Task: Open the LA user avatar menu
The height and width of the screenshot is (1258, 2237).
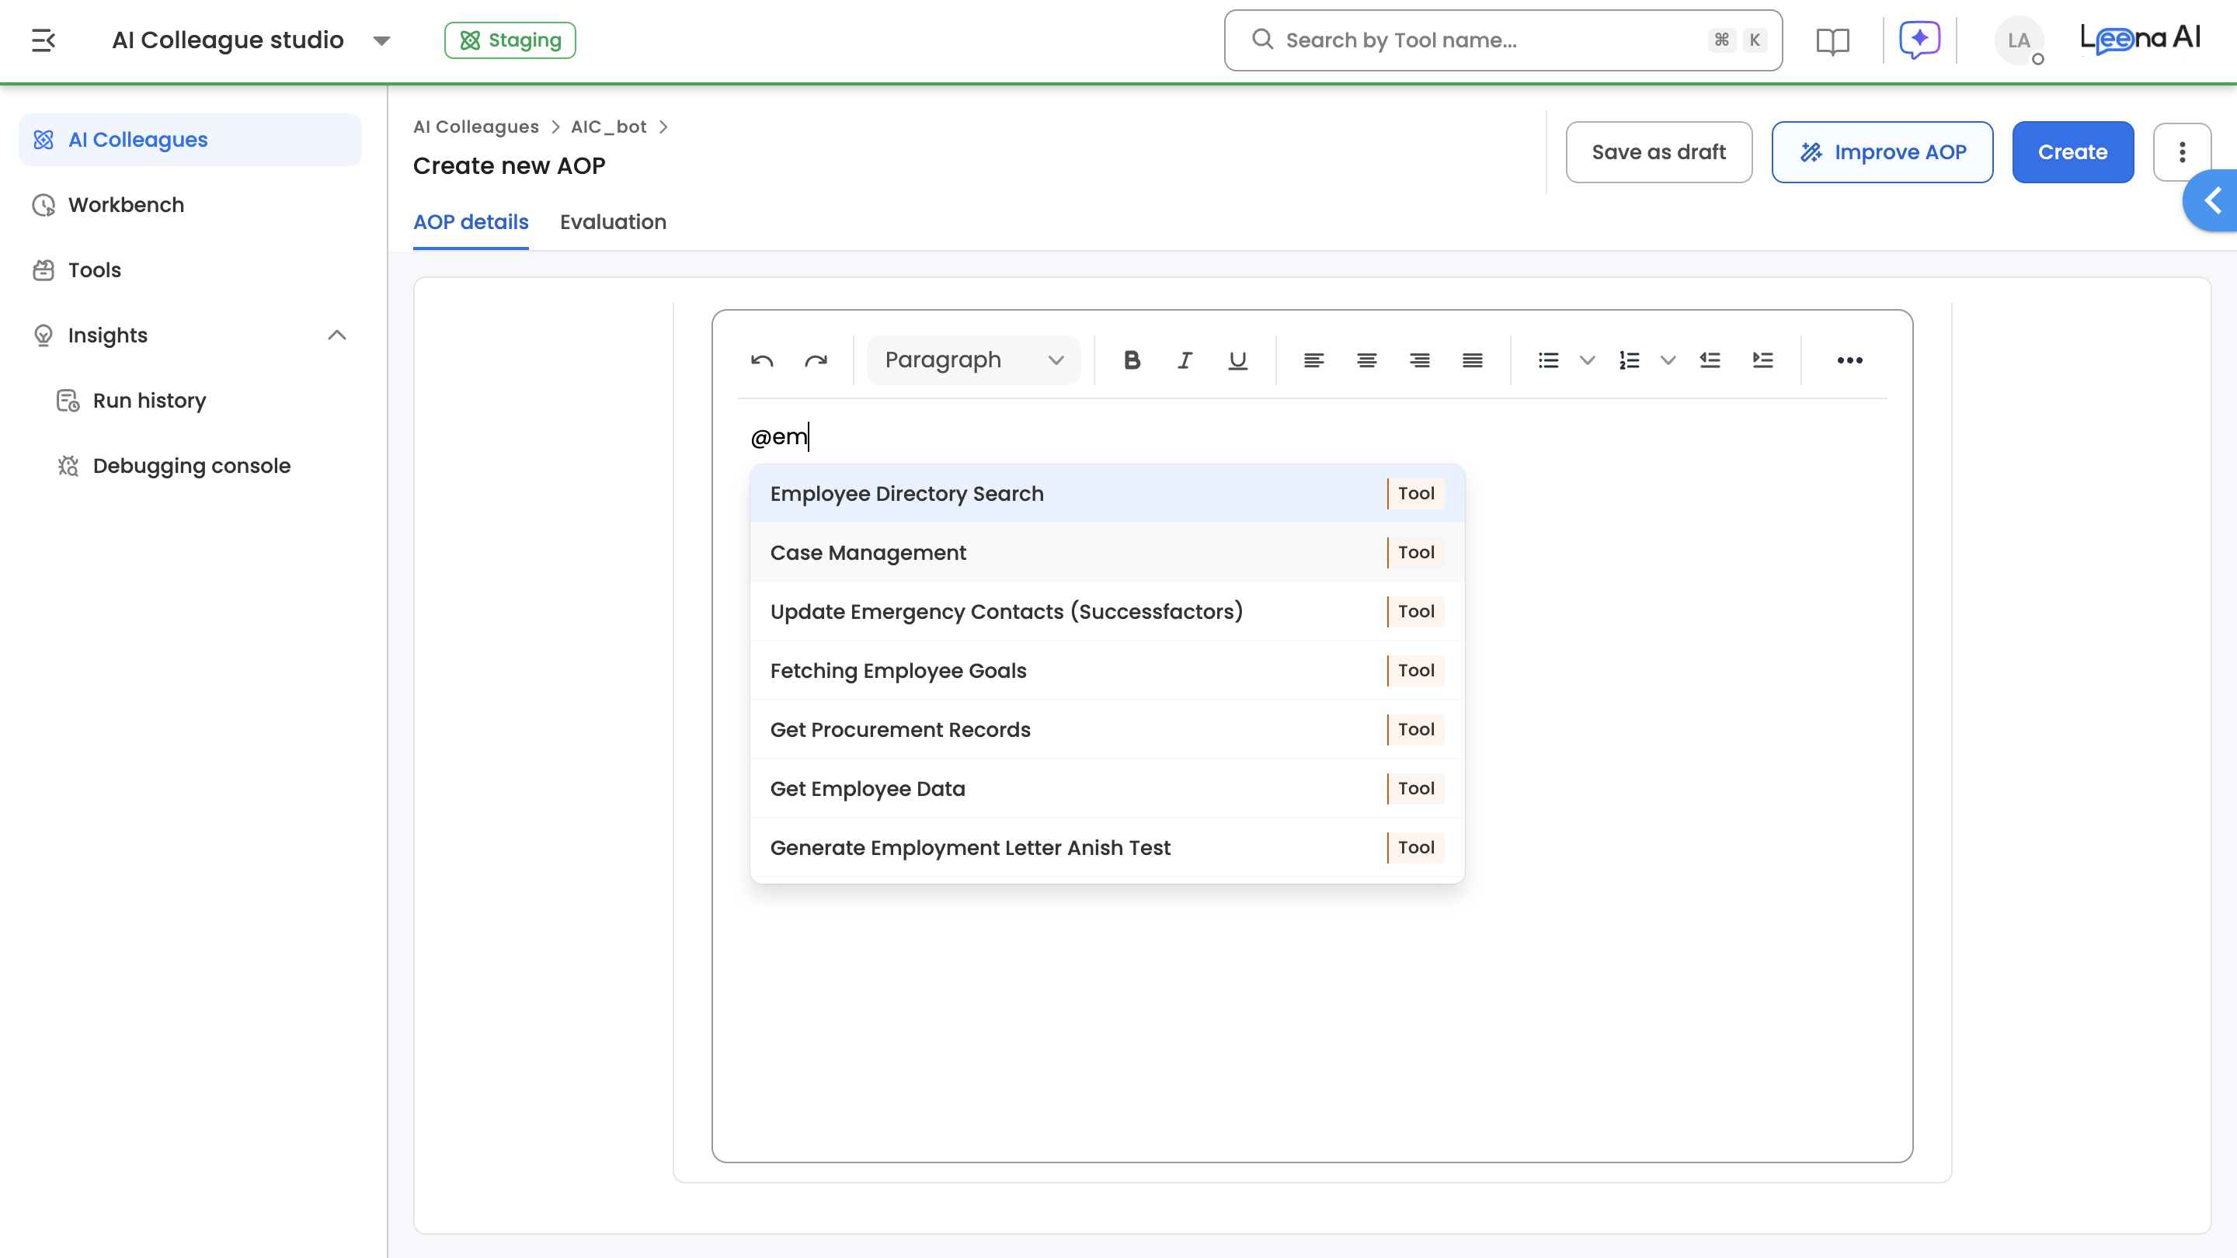Action: click(x=2019, y=40)
